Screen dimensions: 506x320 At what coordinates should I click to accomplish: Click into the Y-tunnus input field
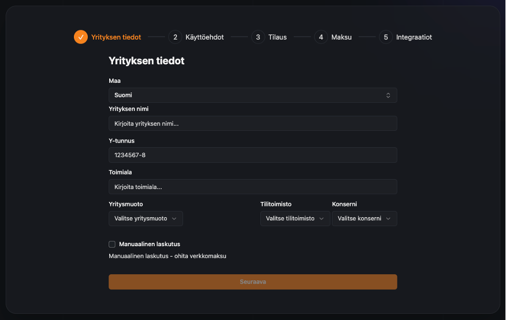(252, 155)
